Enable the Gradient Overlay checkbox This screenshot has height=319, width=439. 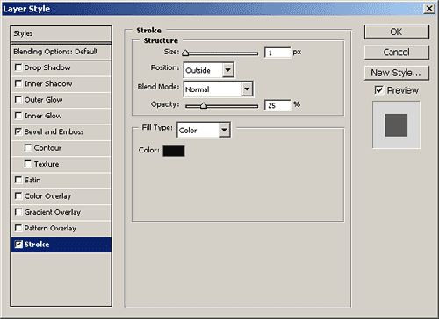(18, 212)
